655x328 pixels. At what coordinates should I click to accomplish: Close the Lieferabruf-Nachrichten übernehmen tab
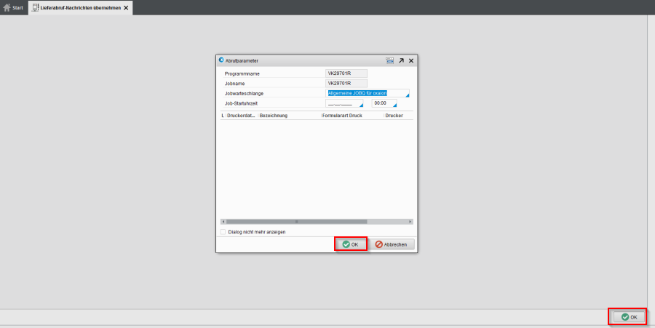click(126, 7)
